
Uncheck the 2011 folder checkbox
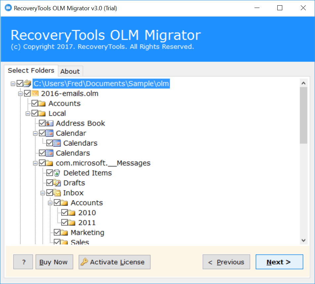click(64, 222)
